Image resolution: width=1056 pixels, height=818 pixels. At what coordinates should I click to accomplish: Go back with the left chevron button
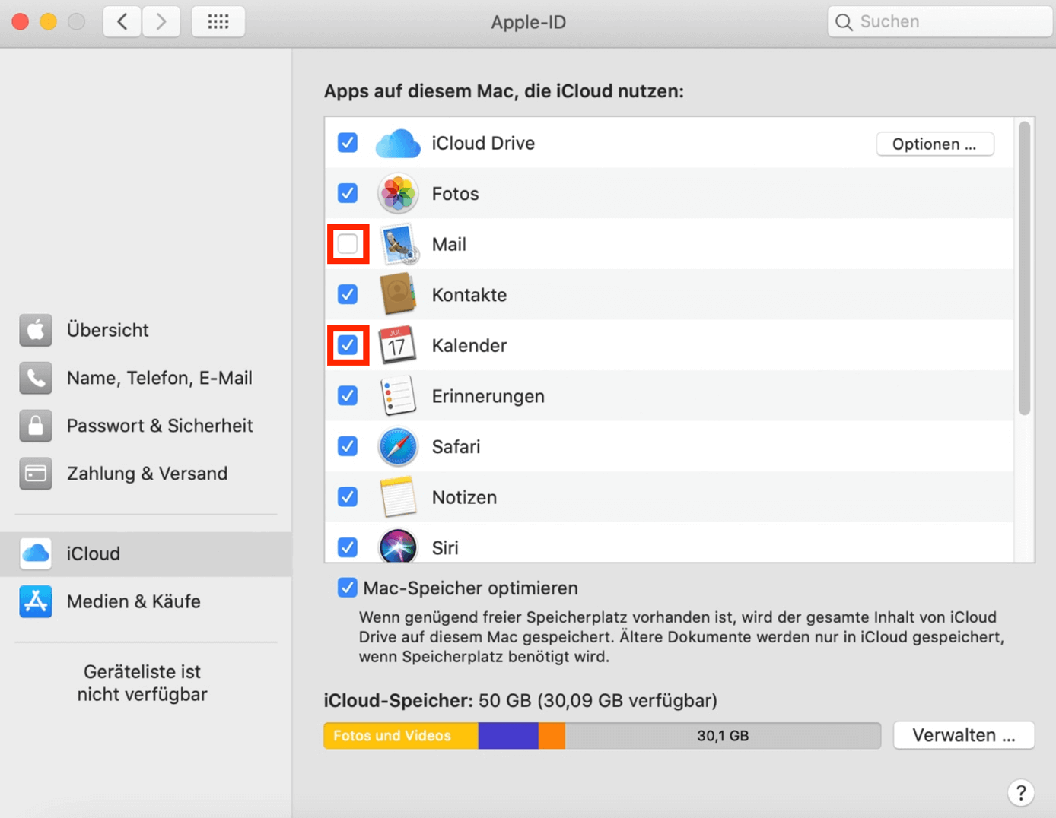point(122,21)
